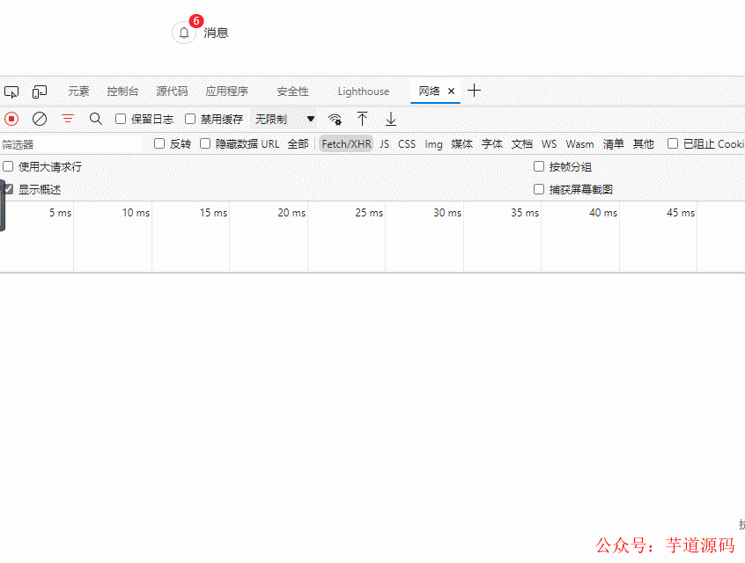Enable the 保留日志 checkbox
The height and width of the screenshot is (563, 745).
121,118
